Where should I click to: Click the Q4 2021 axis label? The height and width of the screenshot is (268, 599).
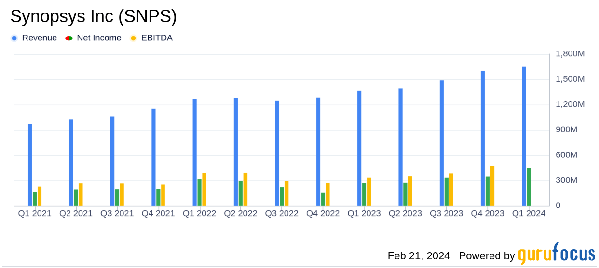(158, 213)
